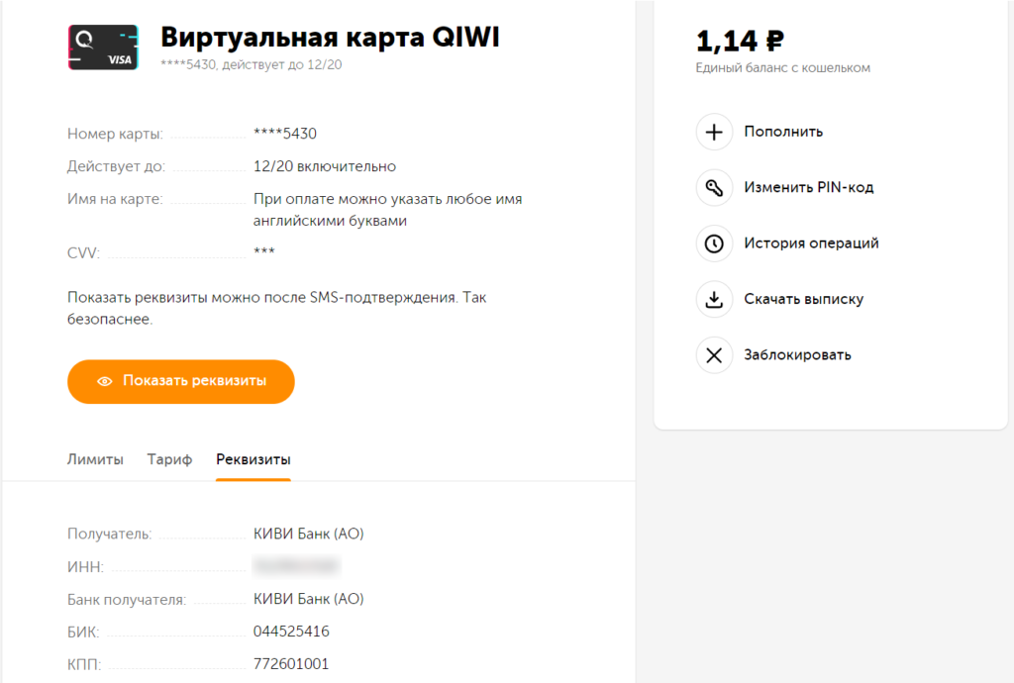1014x683 pixels.
Task: Select Заблокировать option
Action: 797,355
